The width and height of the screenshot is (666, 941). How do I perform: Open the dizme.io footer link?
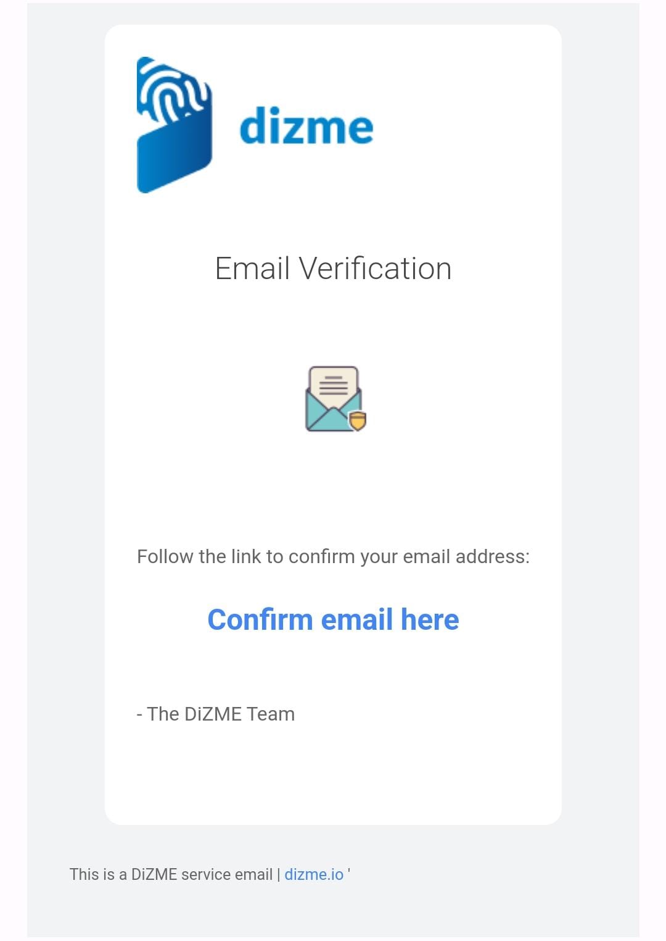[x=314, y=874]
